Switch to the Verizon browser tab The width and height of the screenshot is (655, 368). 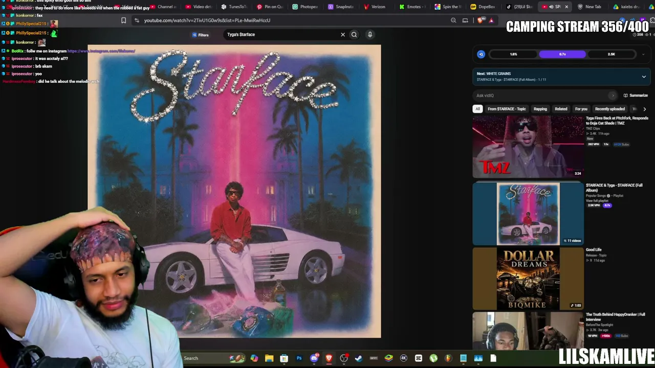pyautogui.click(x=375, y=7)
